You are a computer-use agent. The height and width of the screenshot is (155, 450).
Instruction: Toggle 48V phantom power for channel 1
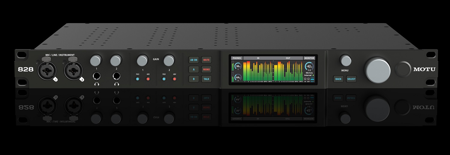tap(148, 79)
